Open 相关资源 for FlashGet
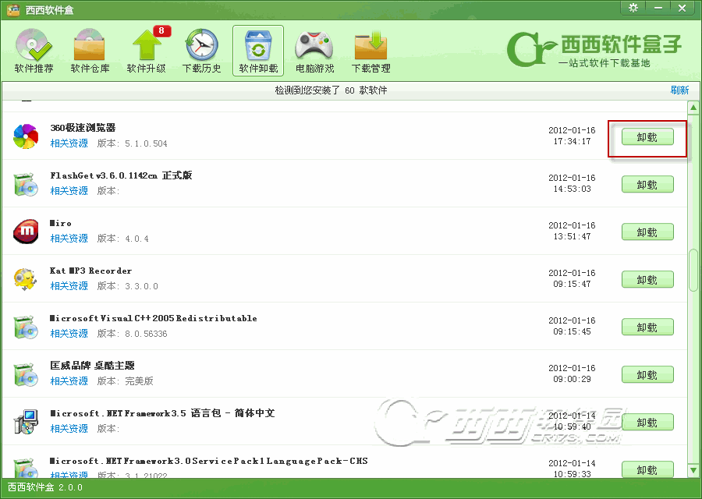Image resolution: width=702 pixels, height=499 pixels. click(69, 191)
